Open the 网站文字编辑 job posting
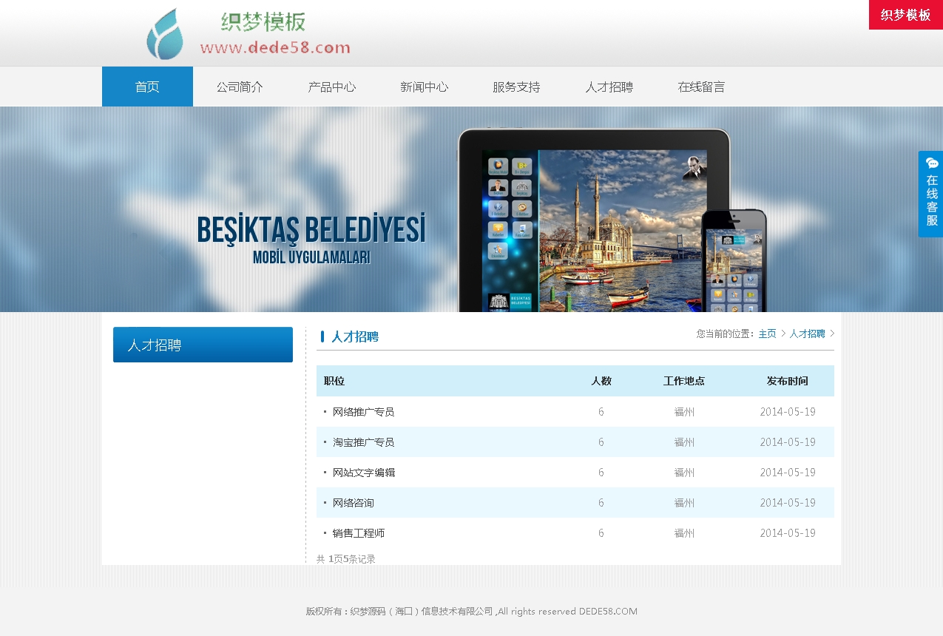The width and height of the screenshot is (943, 636). click(363, 473)
